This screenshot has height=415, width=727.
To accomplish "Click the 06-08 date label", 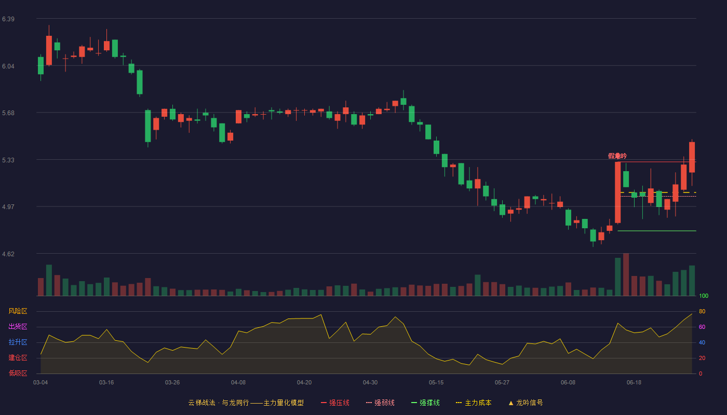I will click(568, 382).
